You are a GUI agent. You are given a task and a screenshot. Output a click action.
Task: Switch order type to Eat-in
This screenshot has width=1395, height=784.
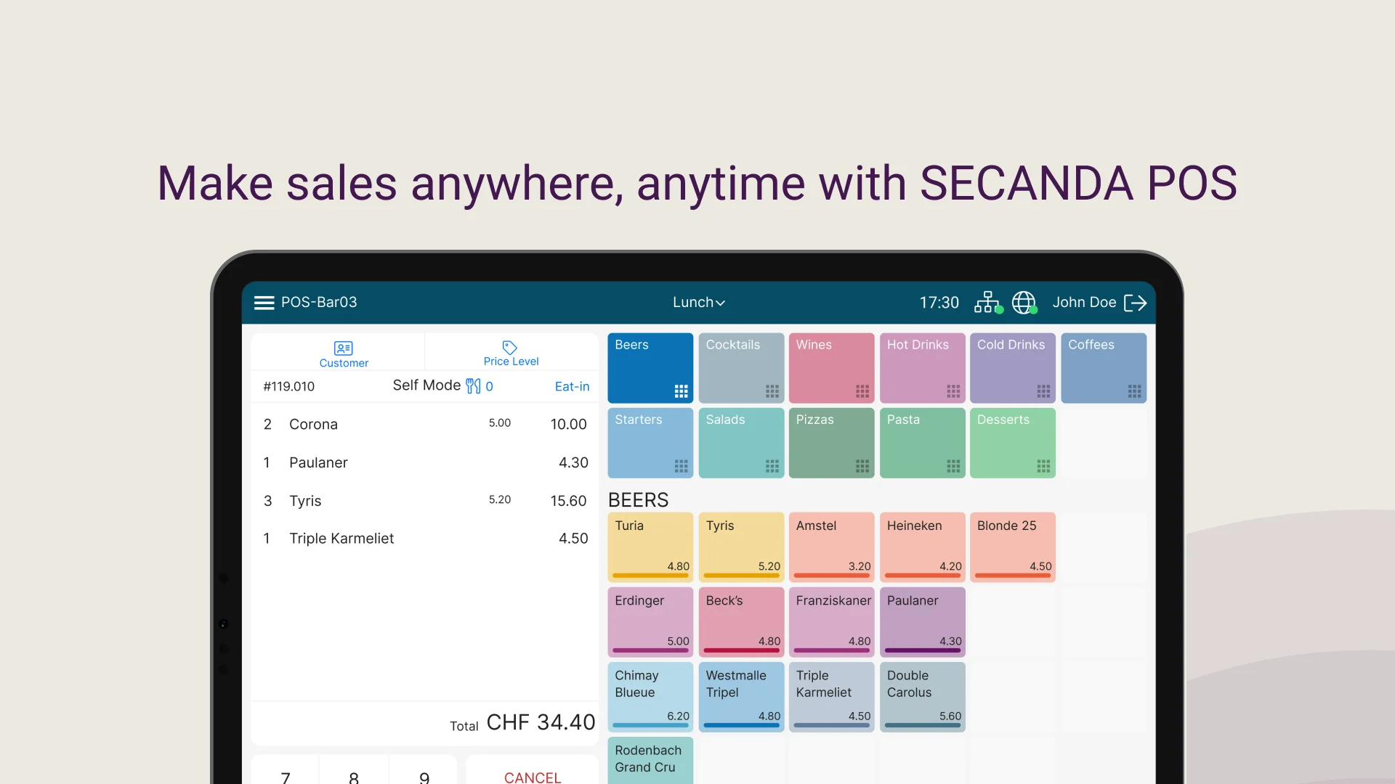[571, 386]
